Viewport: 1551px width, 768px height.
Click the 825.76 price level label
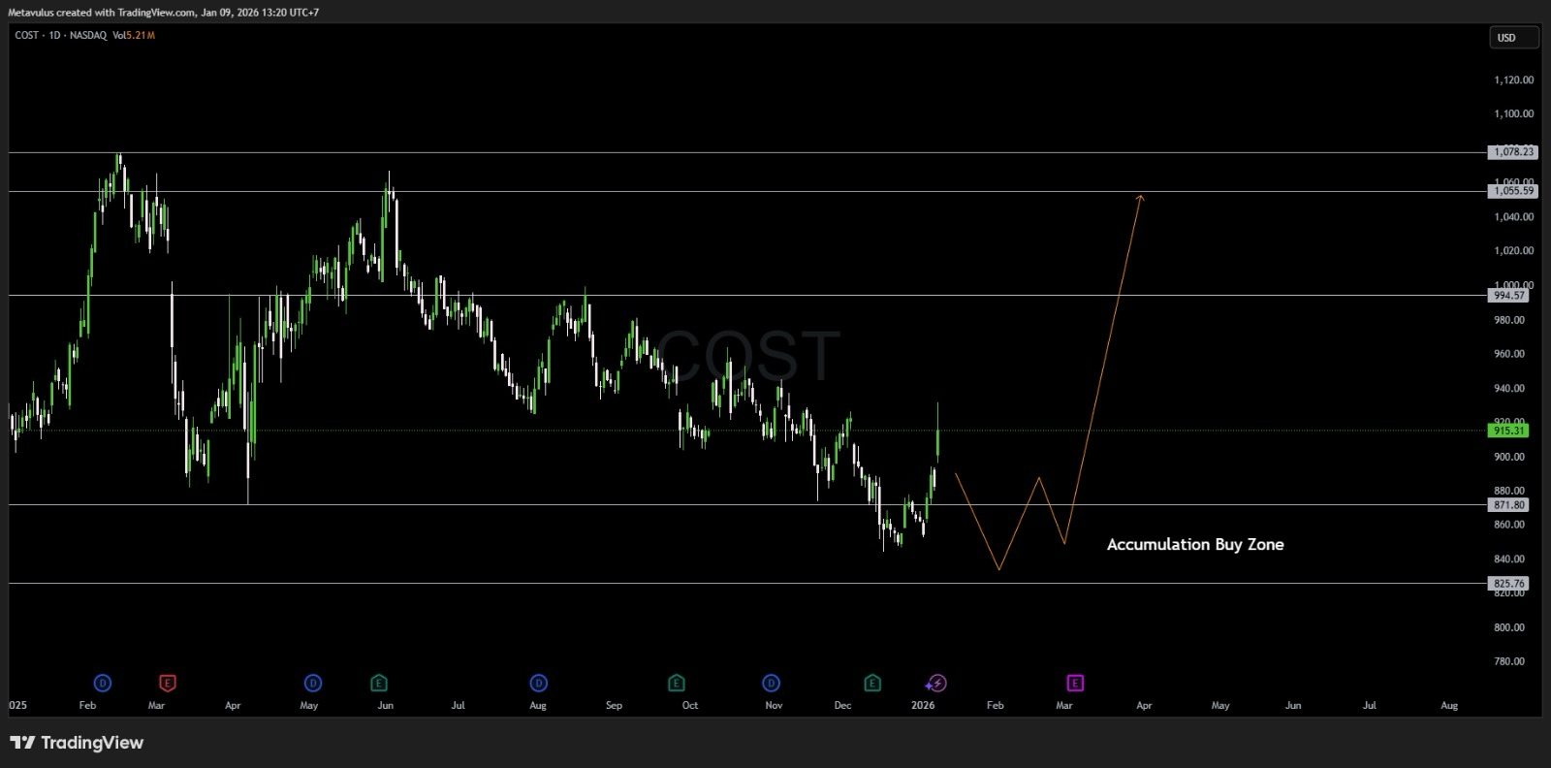pyautogui.click(x=1509, y=584)
